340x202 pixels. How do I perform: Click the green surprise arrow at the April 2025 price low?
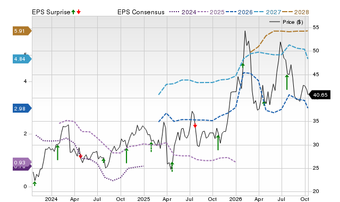[x=172, y=167]
